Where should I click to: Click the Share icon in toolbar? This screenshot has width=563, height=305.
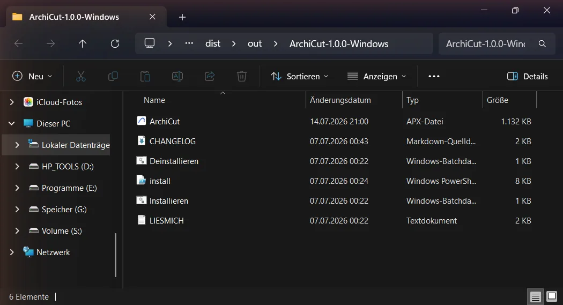[x=210, y=76]
